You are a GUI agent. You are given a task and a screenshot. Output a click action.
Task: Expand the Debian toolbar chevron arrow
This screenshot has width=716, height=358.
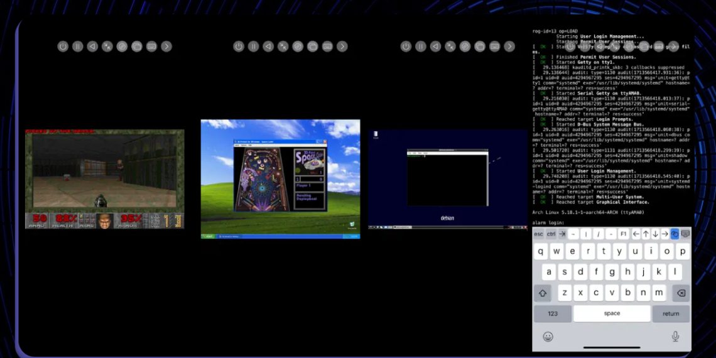509,46
